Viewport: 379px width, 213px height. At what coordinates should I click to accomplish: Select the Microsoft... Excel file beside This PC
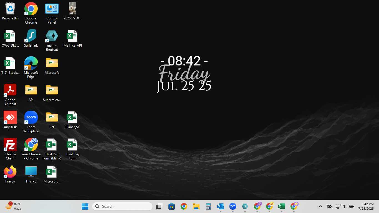(52, 174)
